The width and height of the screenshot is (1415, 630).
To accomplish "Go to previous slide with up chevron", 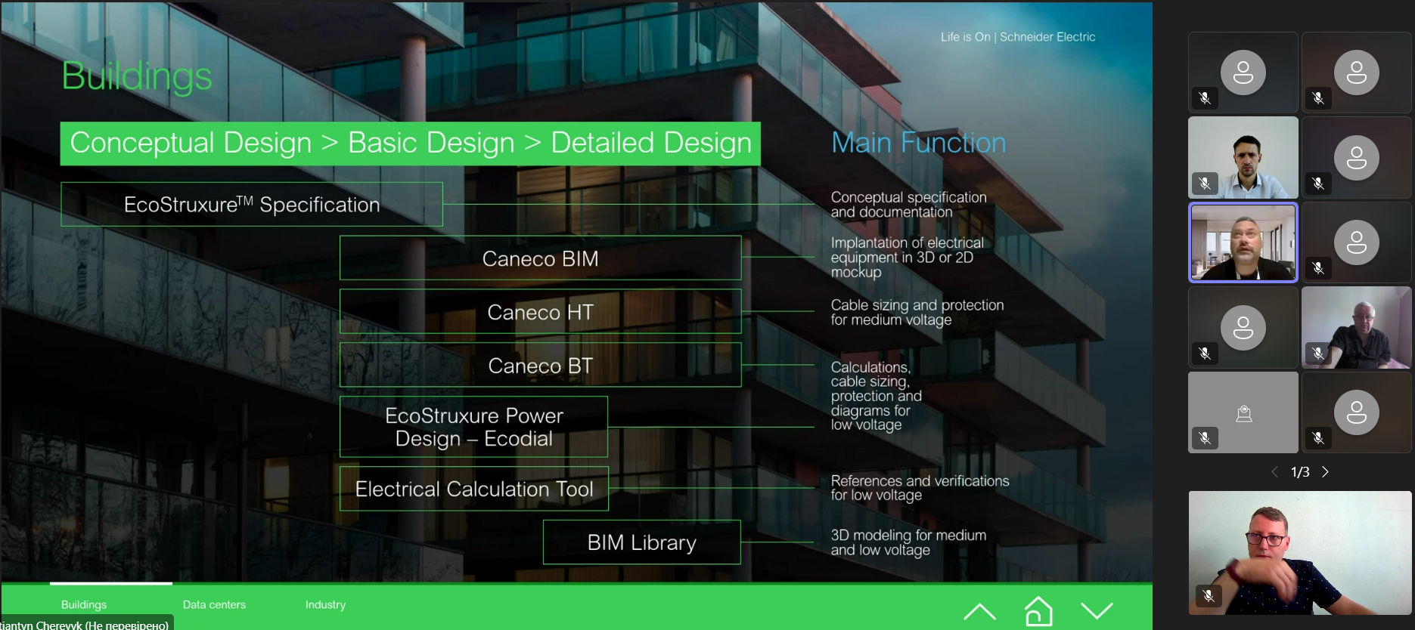I will coord(979,611).
